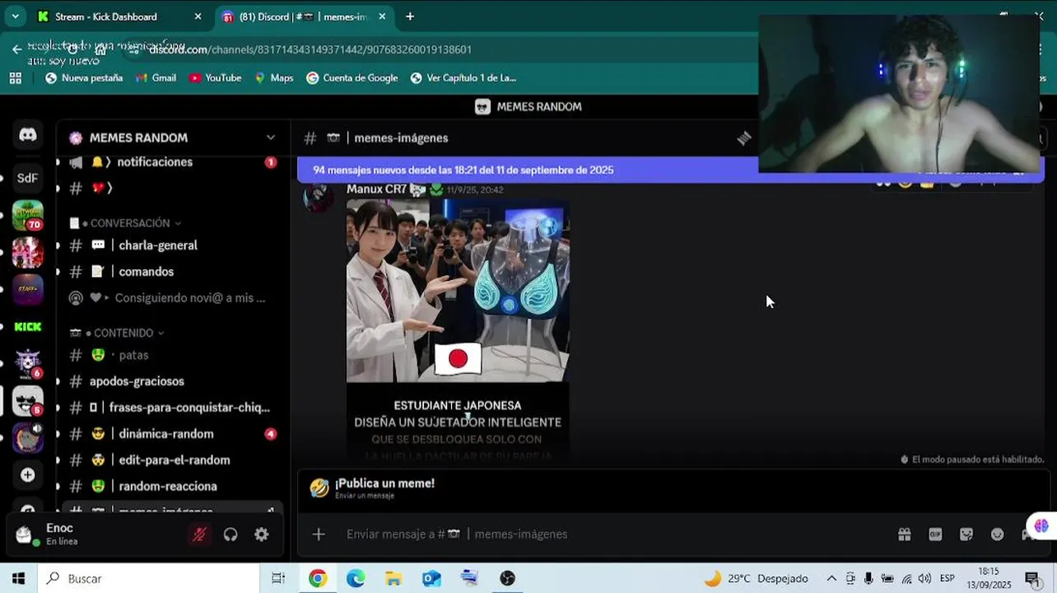Open the SdF server icon
The width and height of the screenshot is (1057, 593).
click(28, 177)
